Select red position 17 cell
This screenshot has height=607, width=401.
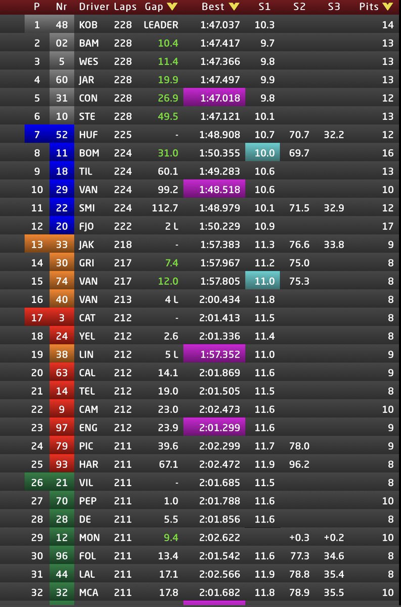pos(37,317)
